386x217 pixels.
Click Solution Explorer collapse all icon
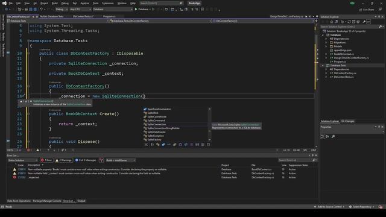pos(353,22)
